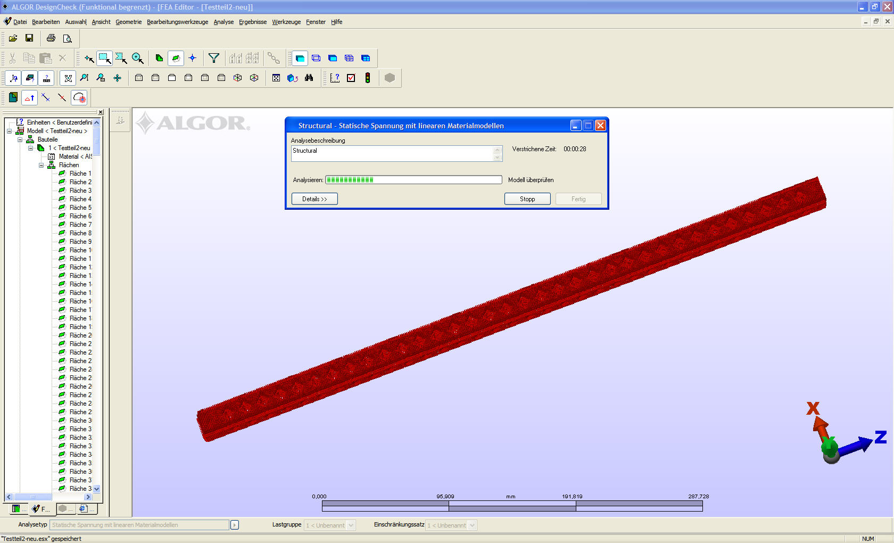Toggle the rectangle selection tool
Screen dimensions: 894x543
pyautogui.click(x=105, y=59)
